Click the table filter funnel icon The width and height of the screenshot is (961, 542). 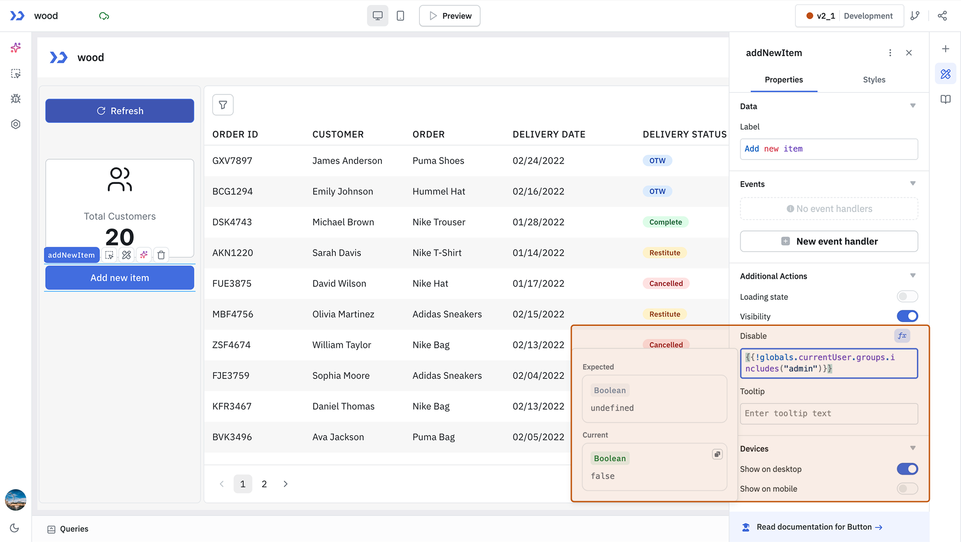tap(223, 105)
